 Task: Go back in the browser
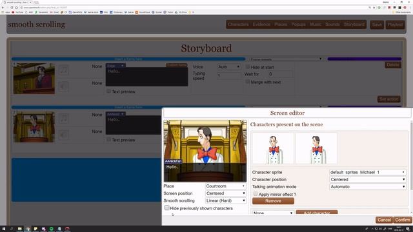3,8
